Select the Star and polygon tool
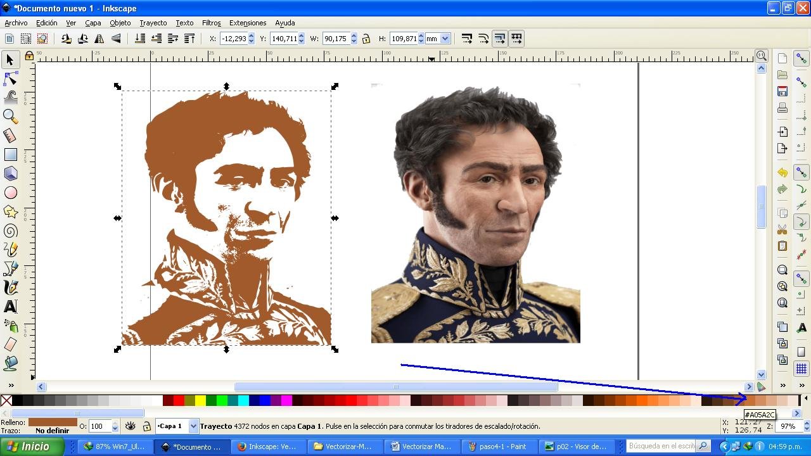 click(10, 212)
